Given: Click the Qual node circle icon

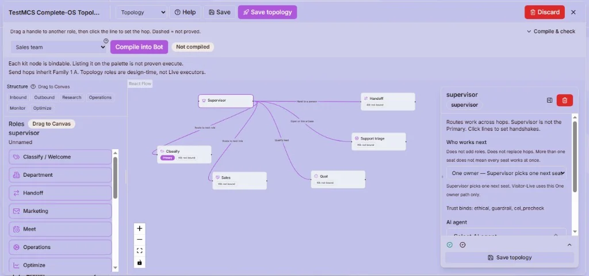Looking at the screenshot, I should click(x=316, y=176).
